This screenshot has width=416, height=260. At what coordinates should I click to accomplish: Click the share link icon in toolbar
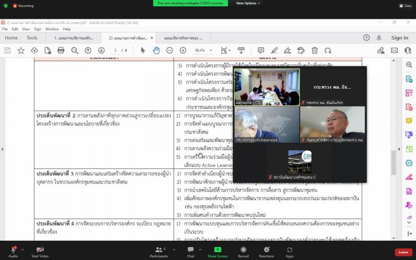(381, 50)
